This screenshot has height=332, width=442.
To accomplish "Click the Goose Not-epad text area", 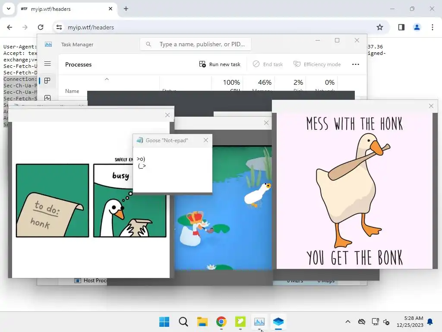I will tap(173, 170).
